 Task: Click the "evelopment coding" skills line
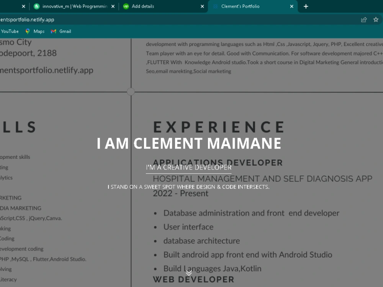[x=22, y=249]
